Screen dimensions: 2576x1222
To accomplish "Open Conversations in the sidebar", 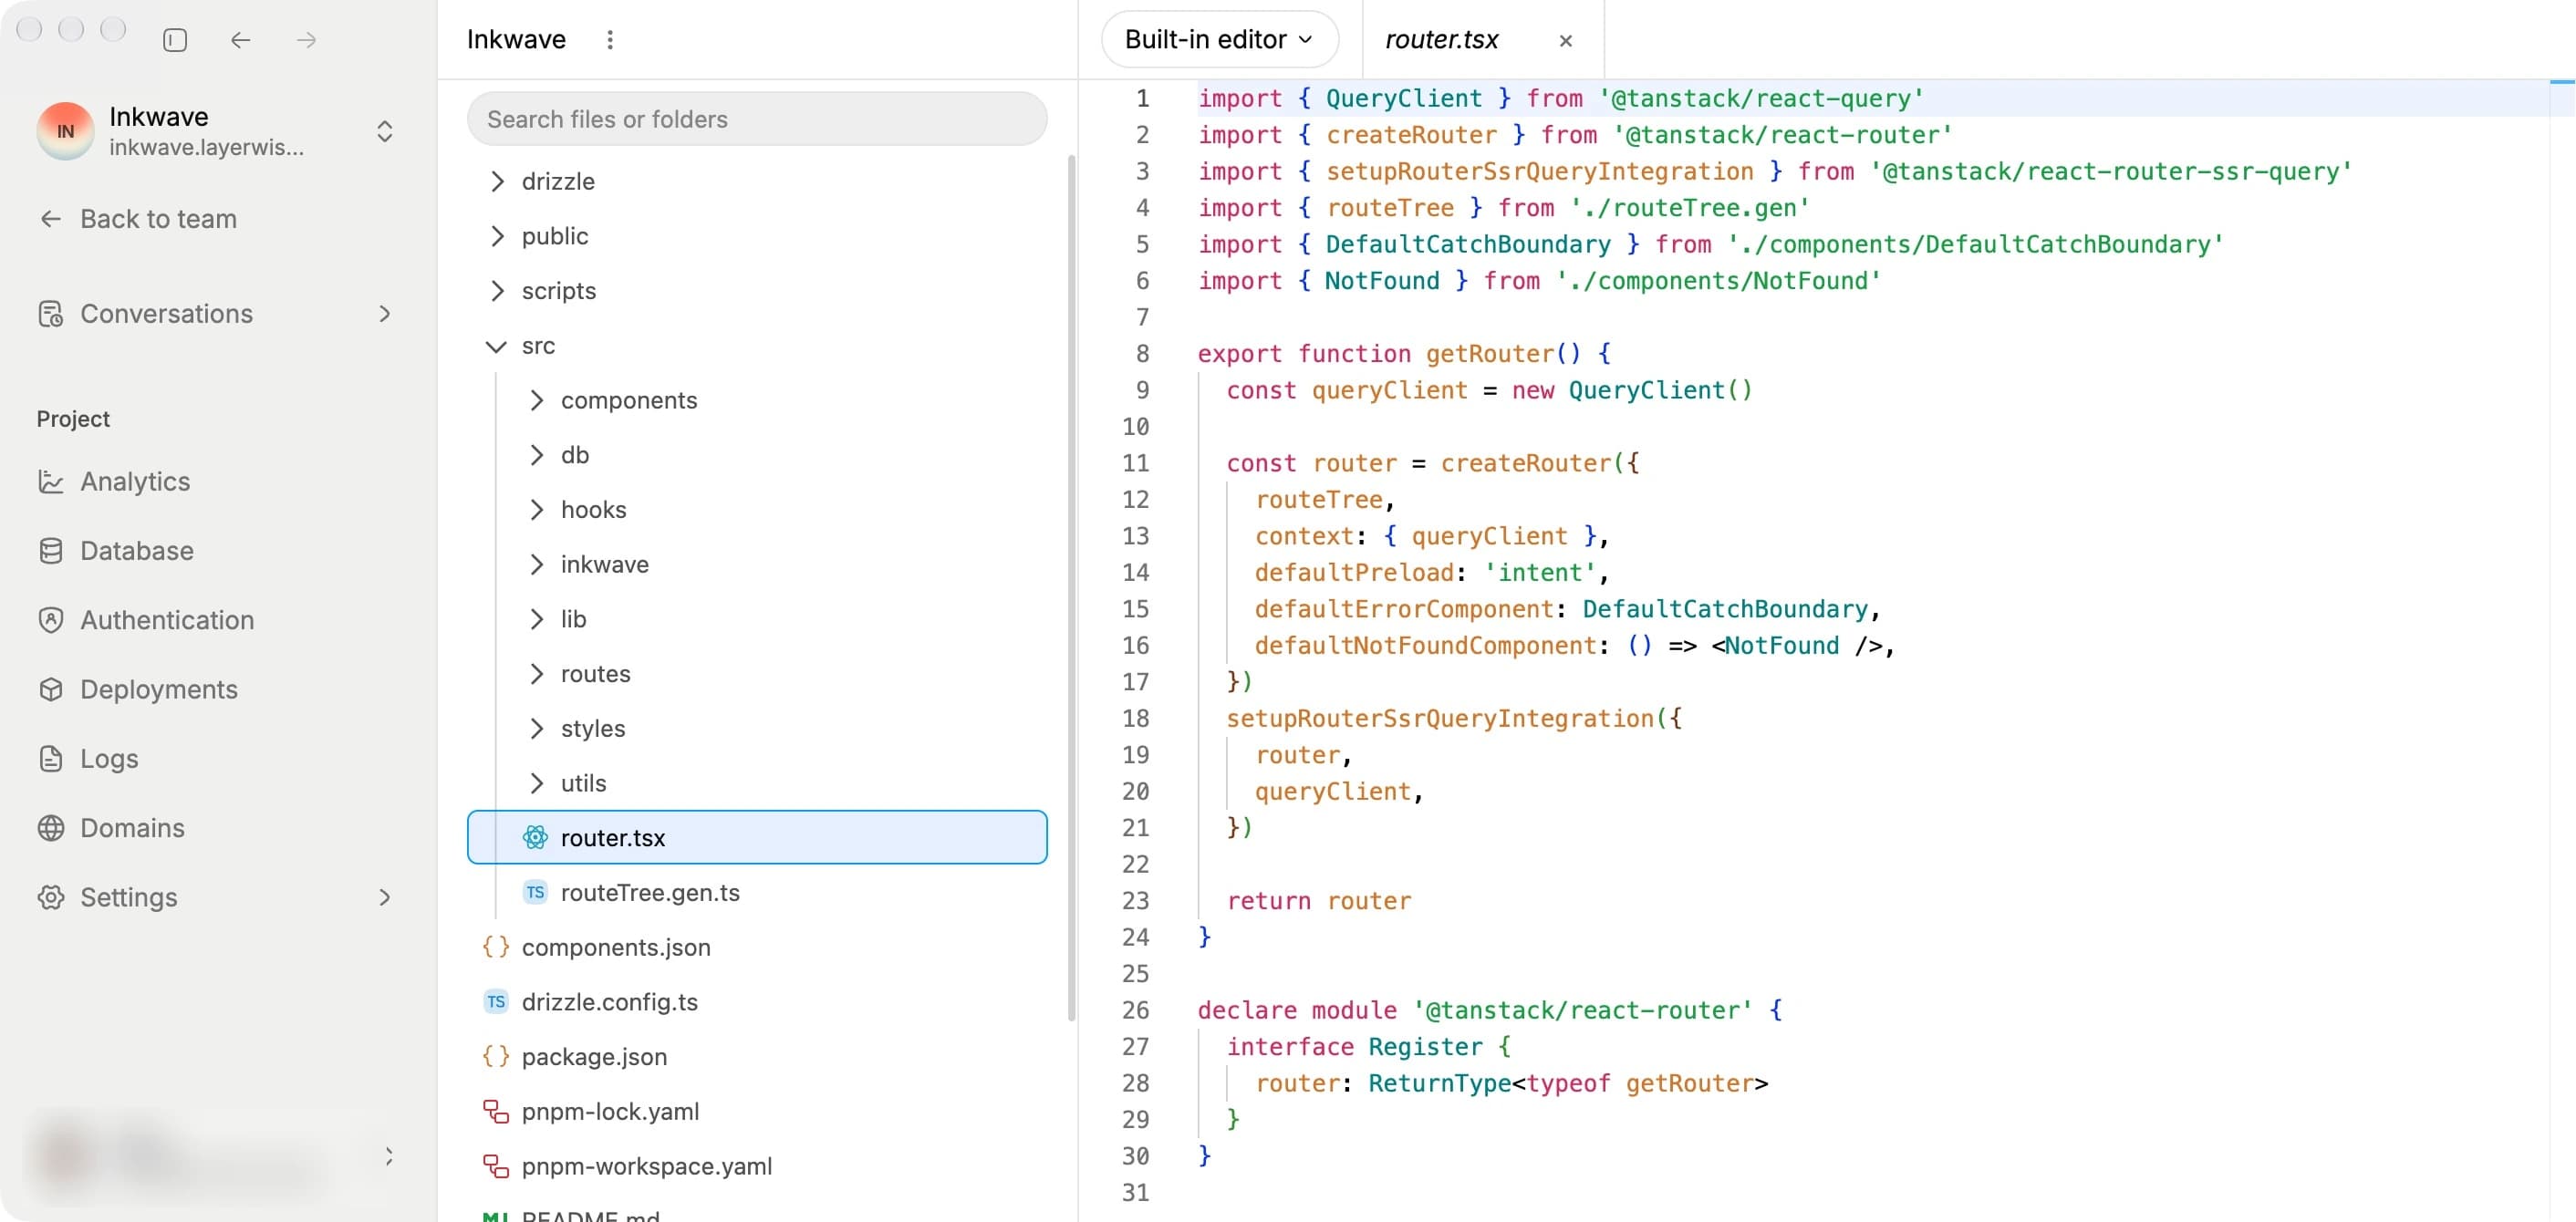I will click(x=217, y=314).
